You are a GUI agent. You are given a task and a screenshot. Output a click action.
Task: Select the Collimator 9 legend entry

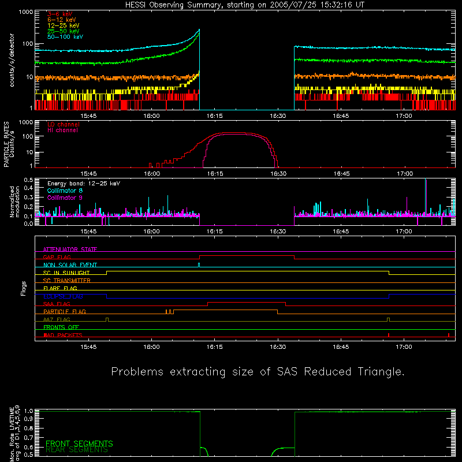coord(65,198)
